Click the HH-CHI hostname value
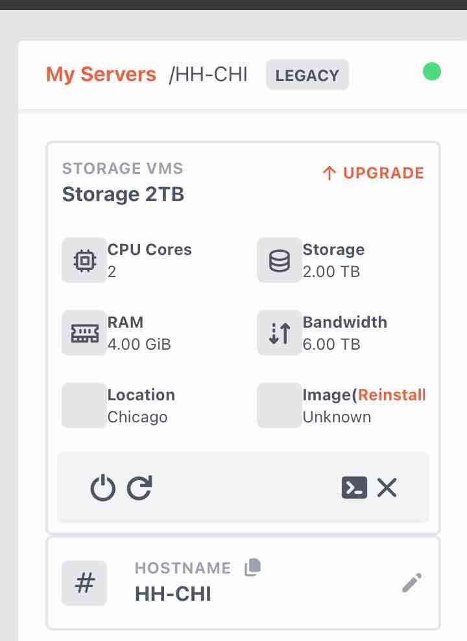The height and width of the screenshot is (641, 467). [173, 594]
